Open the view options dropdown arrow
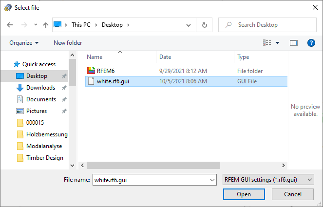323x207 pixels. (x=278, y=43)
